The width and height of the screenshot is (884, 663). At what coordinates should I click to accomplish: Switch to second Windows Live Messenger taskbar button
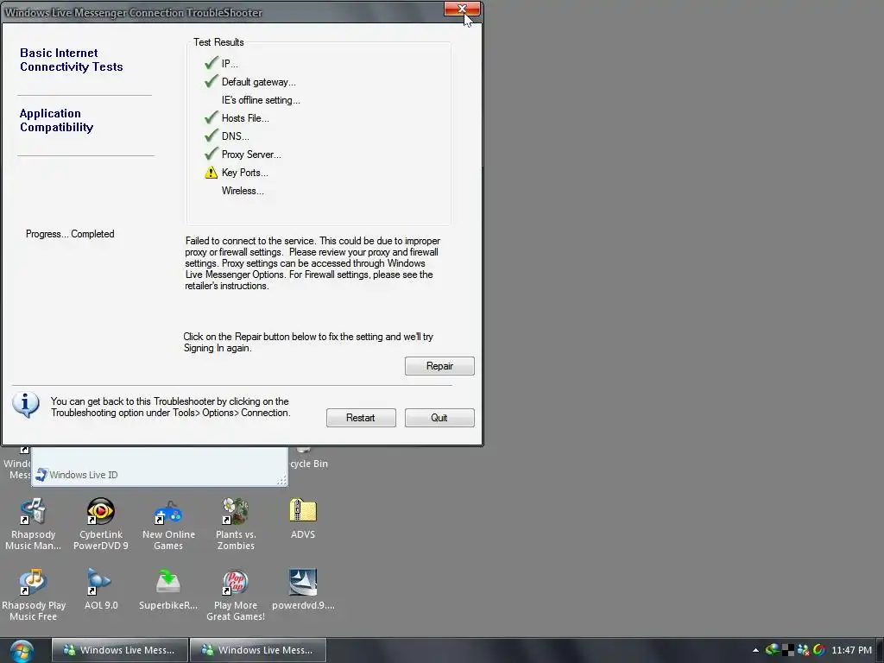[257, 650]
